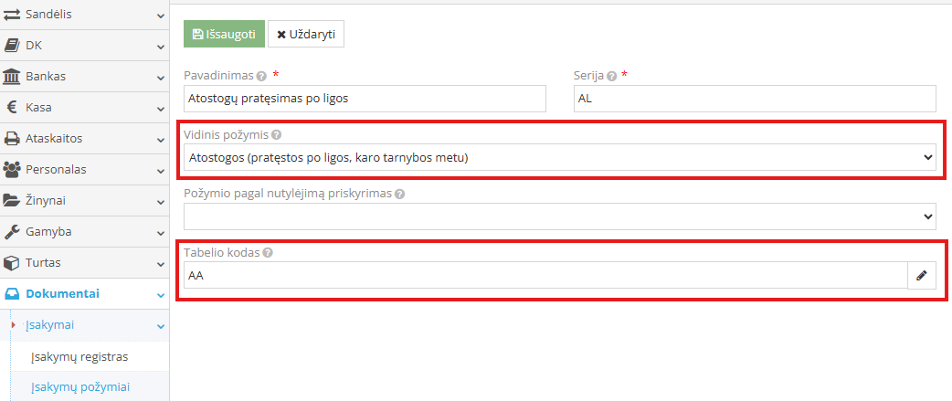Click help icon next to Pavadinimas
Screen dimensions: 952x401
pos(261,77)
